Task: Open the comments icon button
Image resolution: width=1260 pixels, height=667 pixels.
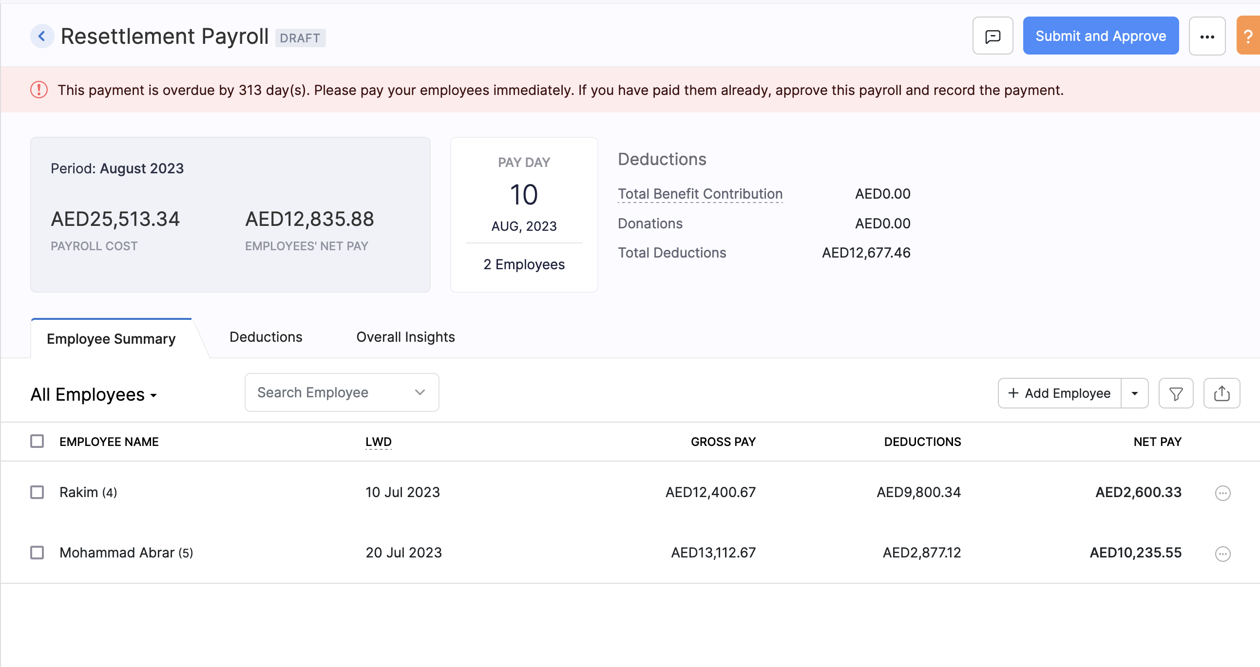Action: [993, 36]
